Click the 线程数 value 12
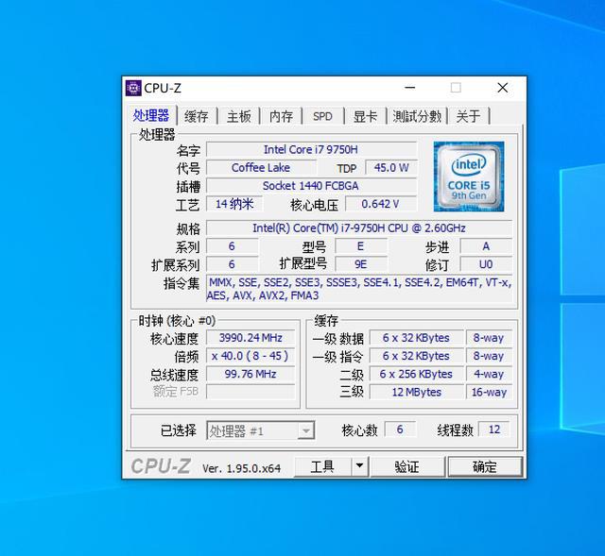This screenshot has width=605, height=556. 493,430
